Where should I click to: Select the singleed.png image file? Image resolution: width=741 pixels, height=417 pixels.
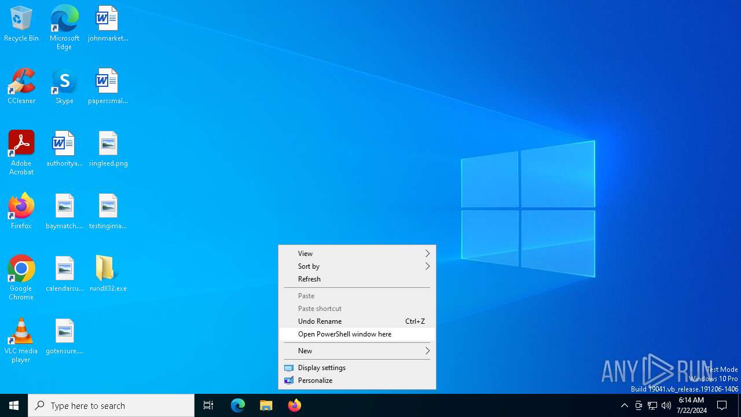(108, 149)
